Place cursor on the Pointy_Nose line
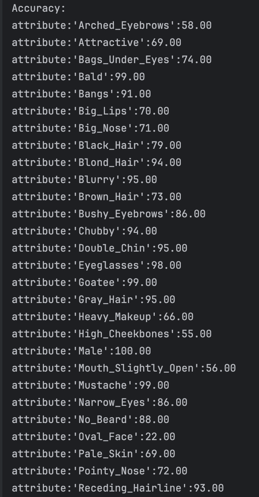 click(100, 471)
